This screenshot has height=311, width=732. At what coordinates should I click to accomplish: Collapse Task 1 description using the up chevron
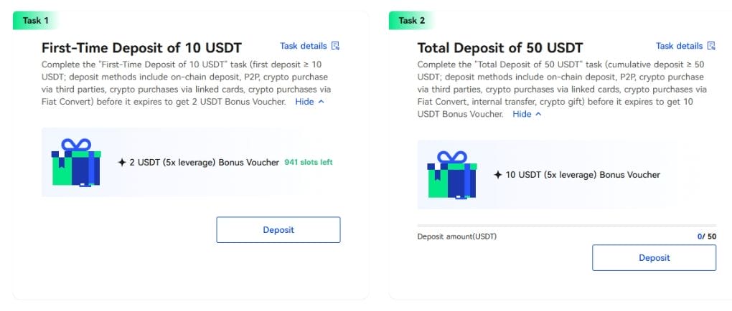point(321,102)
